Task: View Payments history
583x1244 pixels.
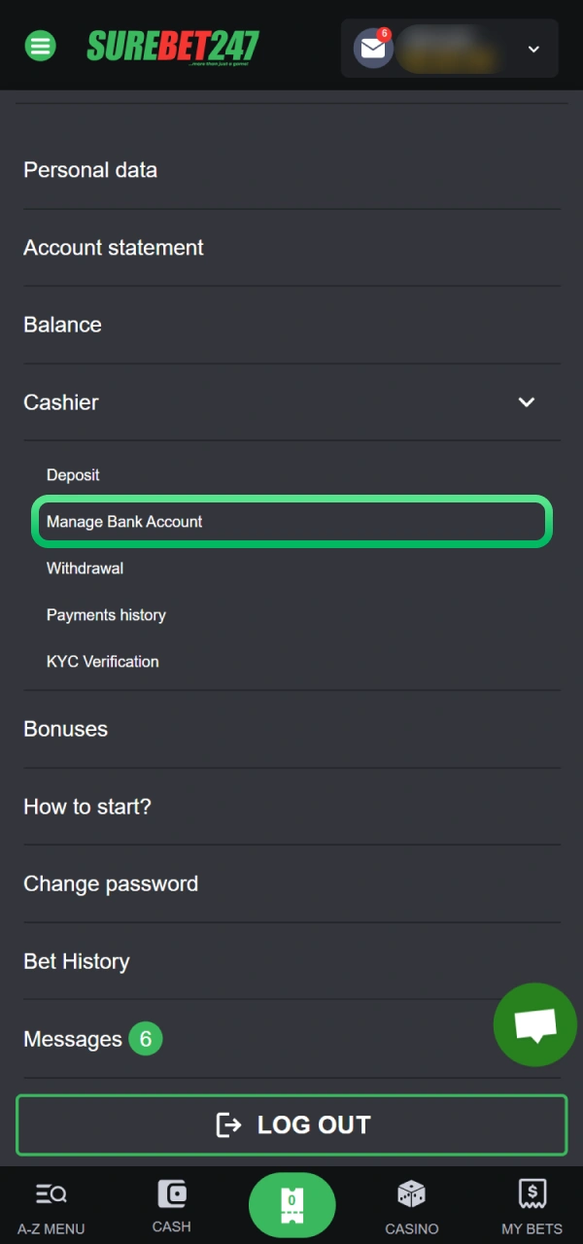Action: (106, 615)
